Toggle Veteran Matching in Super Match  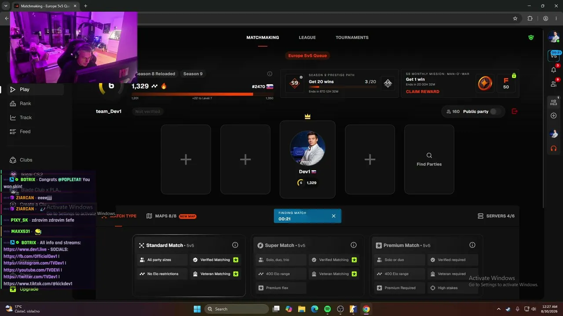click(334, 274)
